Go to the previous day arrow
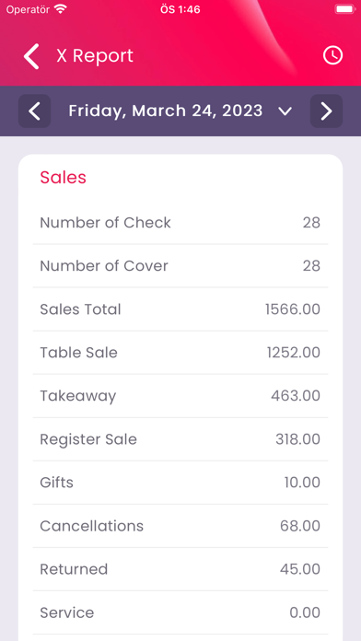This screenshot has width=361, height=641. coord(35,111)
